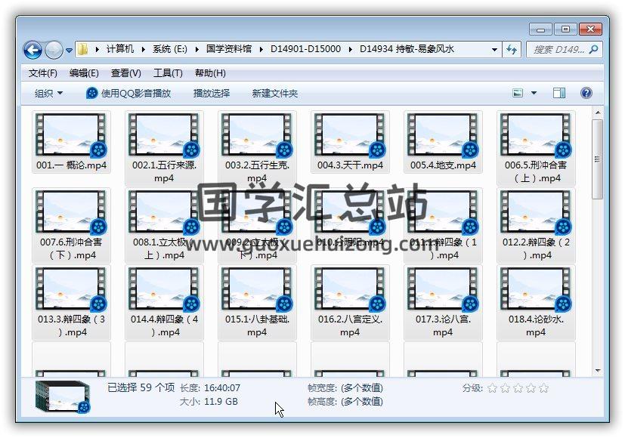Select video 015.1.八卦基础.mp4
This screenshot has width=625, height=438.
257,302
